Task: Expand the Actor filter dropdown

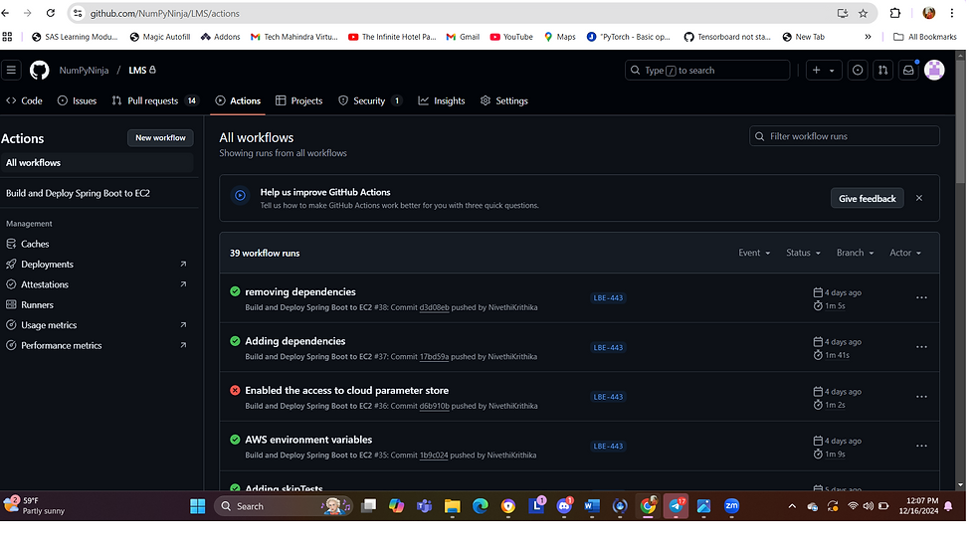Action: 904,253
